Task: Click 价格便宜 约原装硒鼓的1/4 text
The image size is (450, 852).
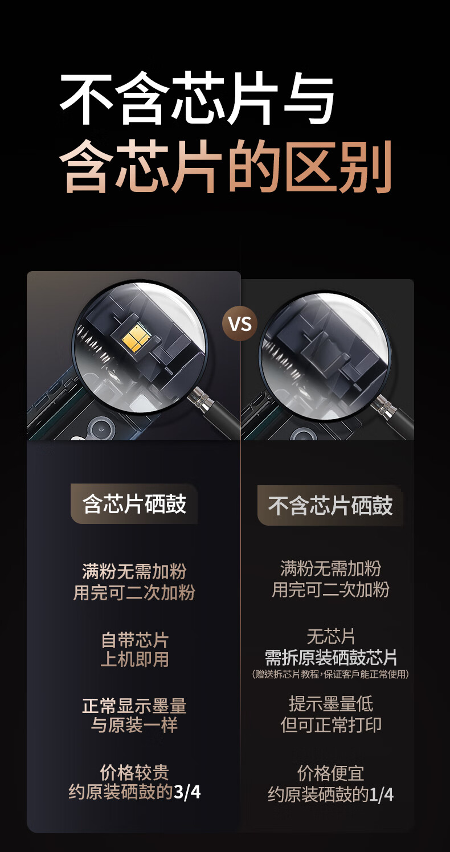Action: pyautogui.click(x=331, y=784)
